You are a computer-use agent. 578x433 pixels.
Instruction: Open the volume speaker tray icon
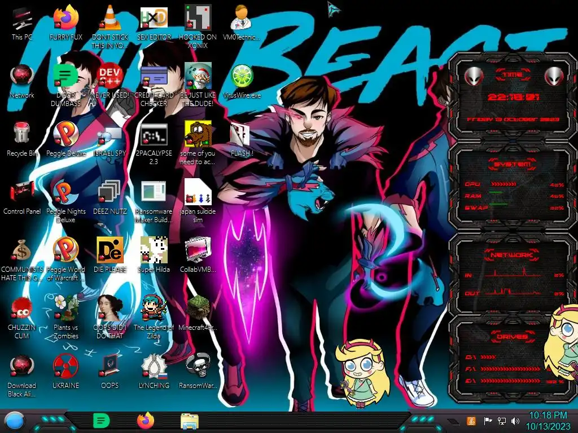[x=515, y=421]
